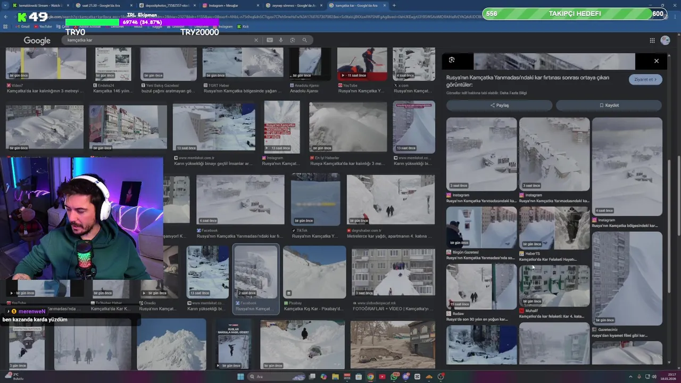
Task: Open Kick bookmark in bookmarks bar
Action: [244, 26]
